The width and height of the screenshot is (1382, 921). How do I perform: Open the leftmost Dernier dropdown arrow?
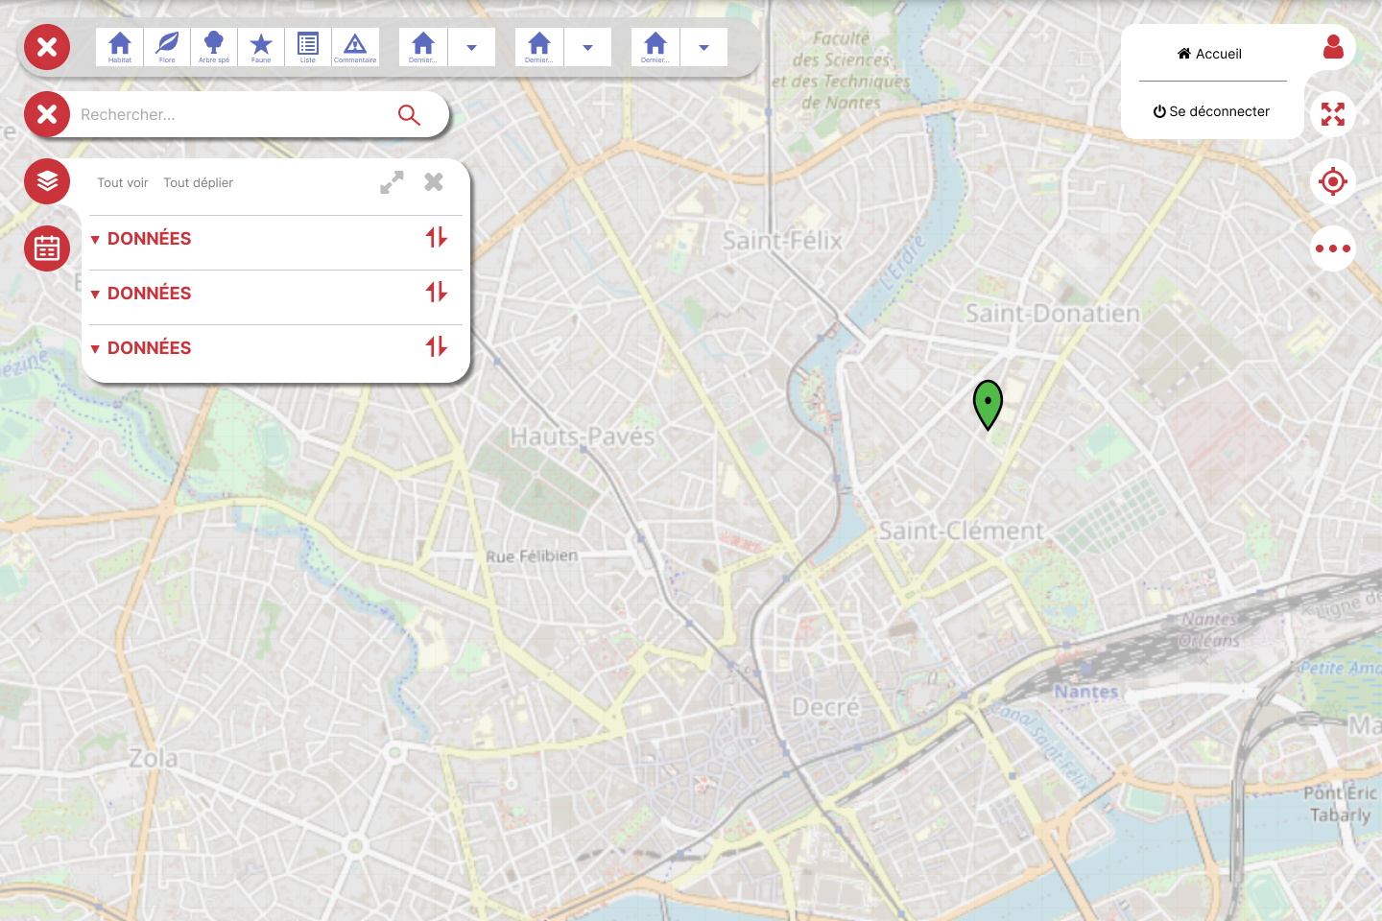click(x=471, y=47)
